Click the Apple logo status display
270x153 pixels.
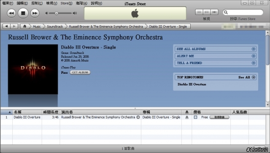135,13
